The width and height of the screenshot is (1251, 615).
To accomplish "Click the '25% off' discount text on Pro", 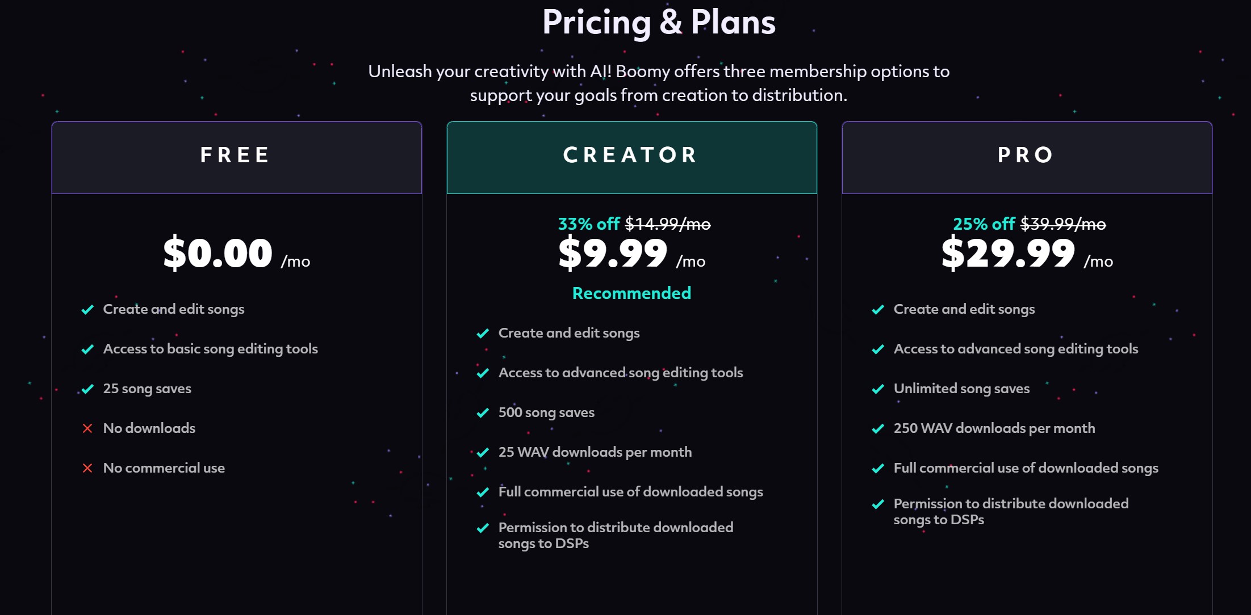I will point(984,224).
